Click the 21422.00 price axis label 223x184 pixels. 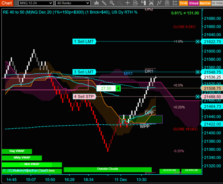212,124
